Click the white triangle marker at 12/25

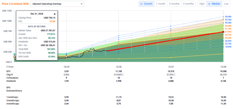click(66, 56)
